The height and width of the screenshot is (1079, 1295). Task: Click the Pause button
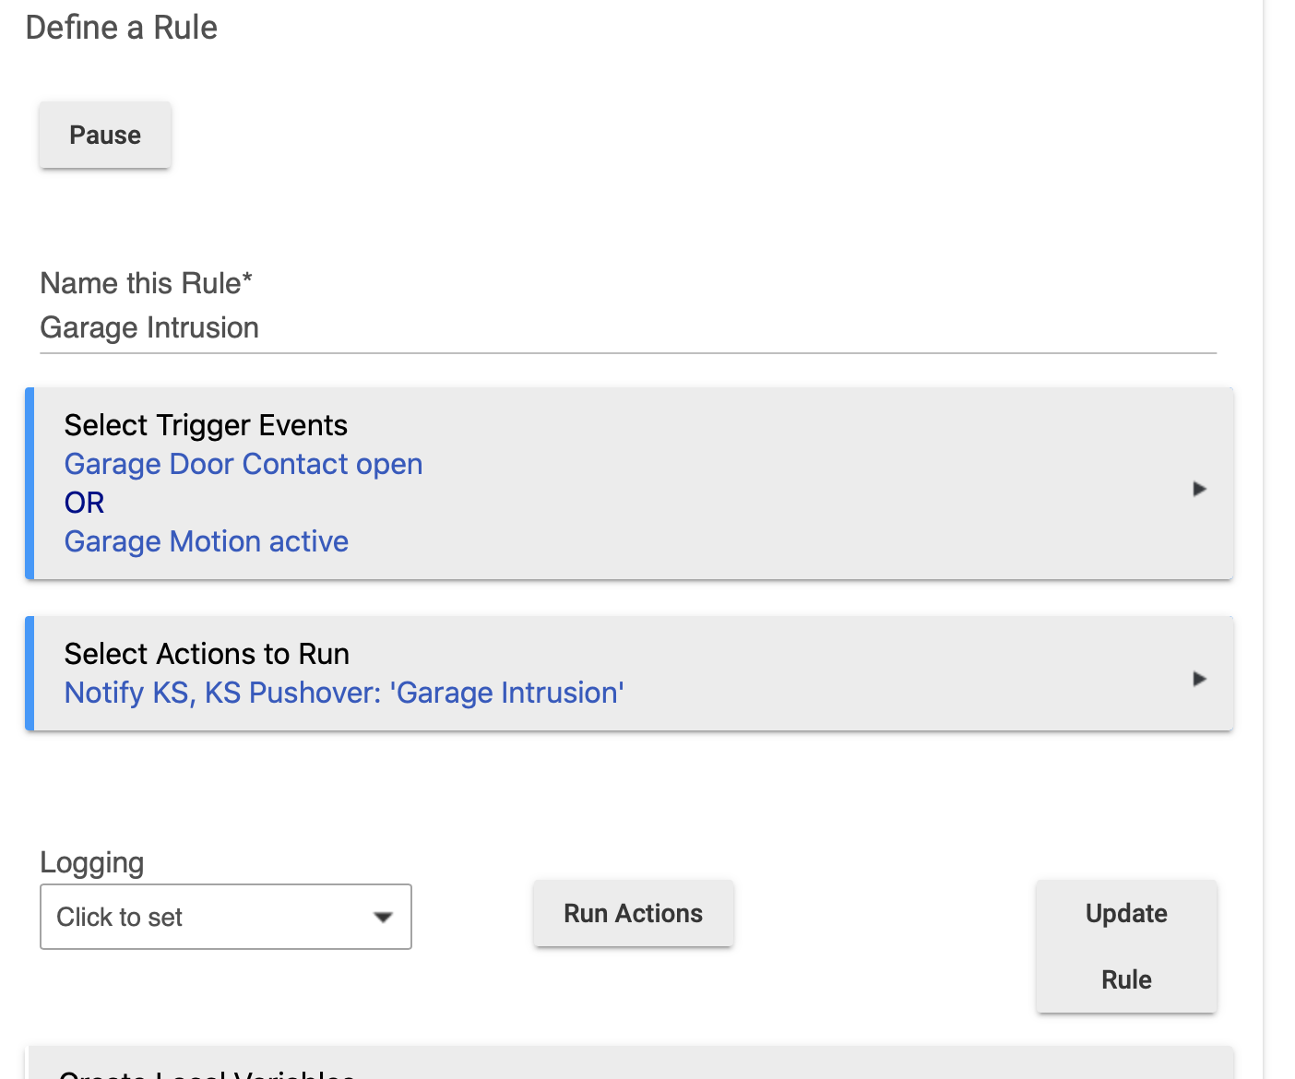tap(105, 135)
